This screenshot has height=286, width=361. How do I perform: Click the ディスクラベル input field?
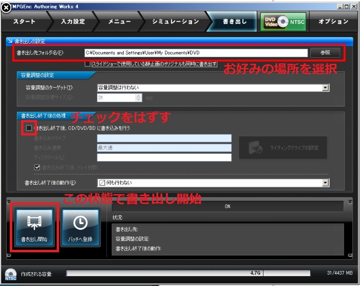[x=164, y=158]
